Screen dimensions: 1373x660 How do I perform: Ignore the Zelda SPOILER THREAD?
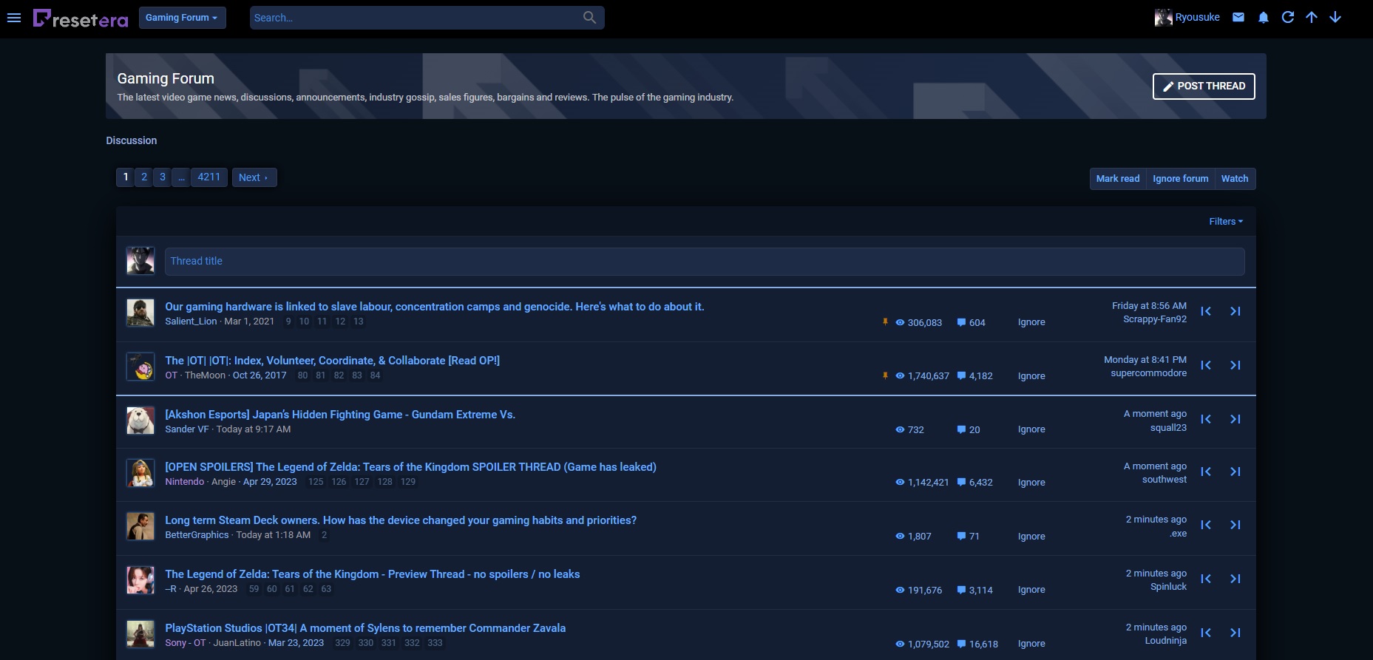[x=1031, y=483]
